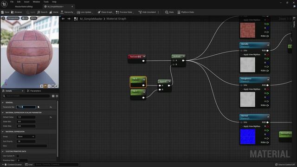Click the Sort Priority field
Screen dimensions: 297x167
26,141
